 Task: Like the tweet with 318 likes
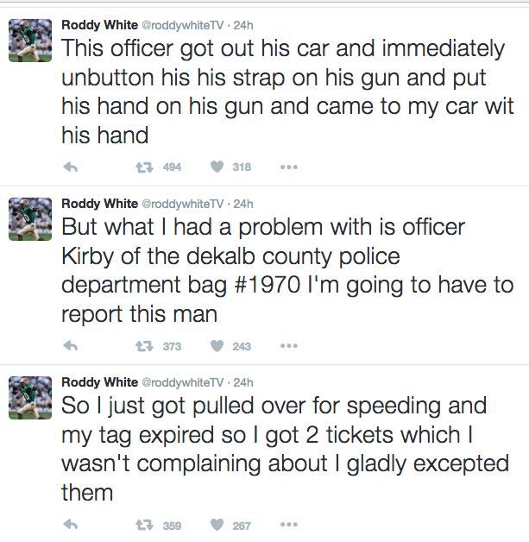217,167
